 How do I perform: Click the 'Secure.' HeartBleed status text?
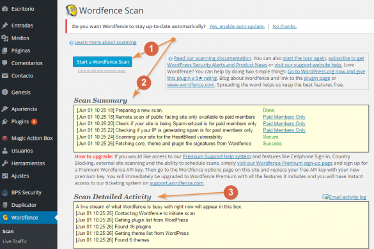point(271,137)
